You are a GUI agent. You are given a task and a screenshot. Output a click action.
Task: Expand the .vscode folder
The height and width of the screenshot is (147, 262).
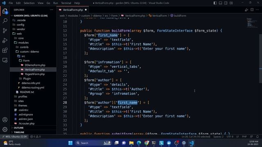click(21, 20)
